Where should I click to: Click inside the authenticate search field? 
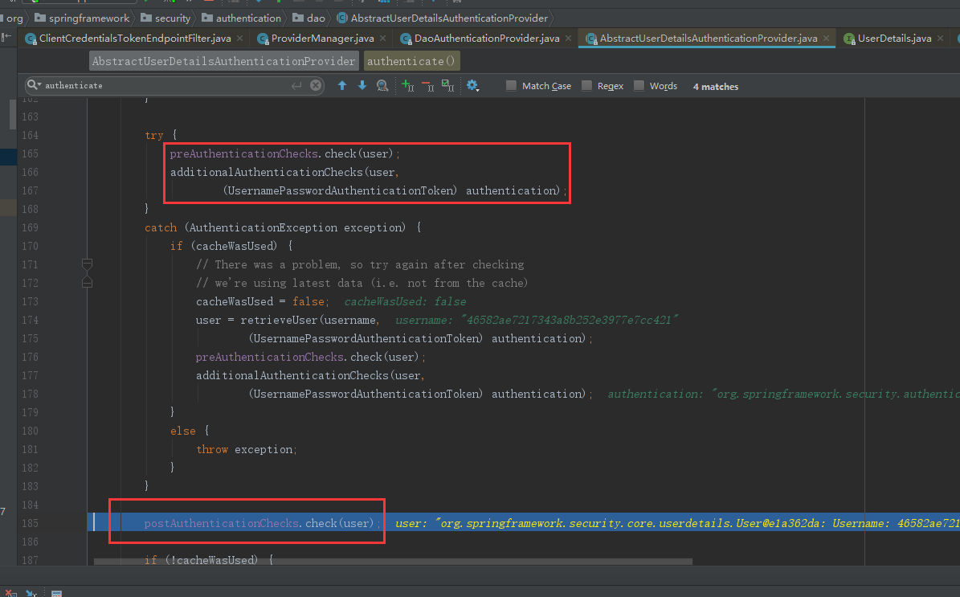pyautogui.click(x=161, y=86)
